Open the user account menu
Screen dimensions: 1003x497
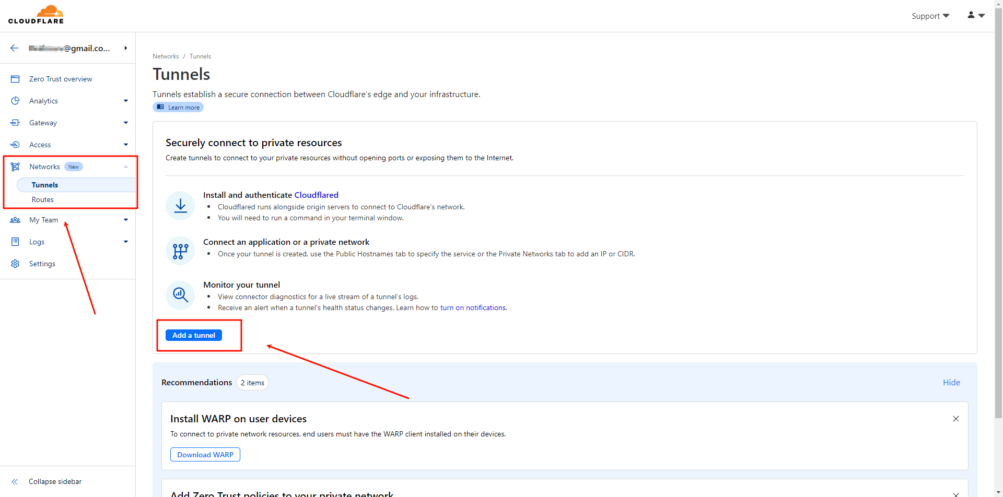click(x=975, y=15)
